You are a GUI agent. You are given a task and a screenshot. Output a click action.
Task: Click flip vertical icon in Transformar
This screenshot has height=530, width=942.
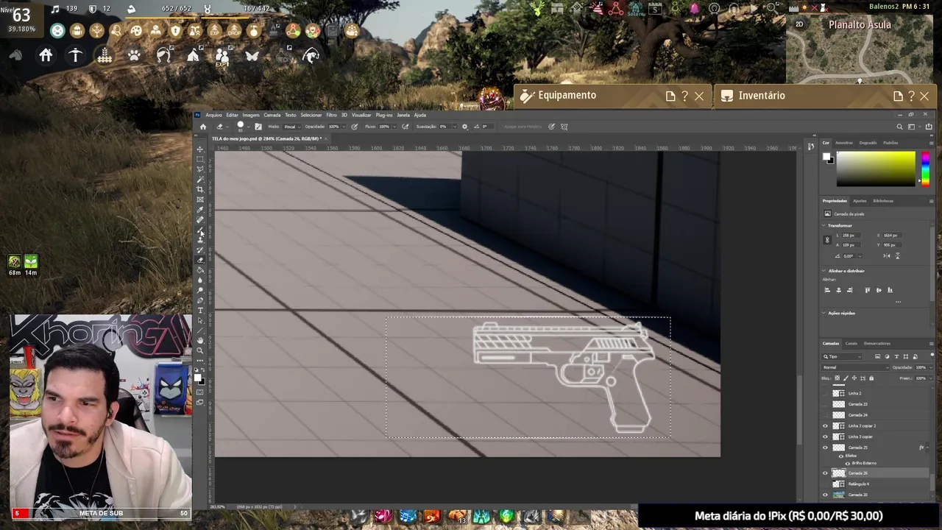pos(897,255)
